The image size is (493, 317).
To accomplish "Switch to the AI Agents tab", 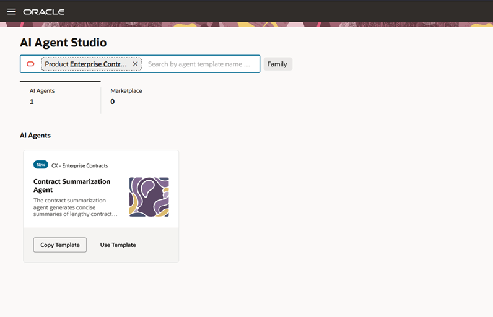I will coord(60,97).
